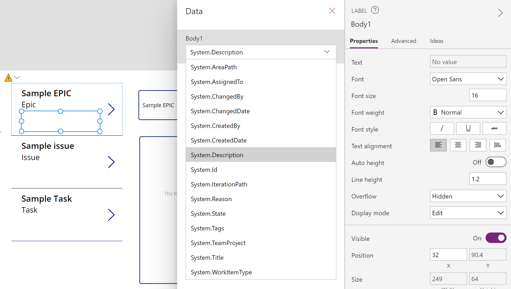Switch to the Ideas tab

pyautogui.click(x=436, y=41)
